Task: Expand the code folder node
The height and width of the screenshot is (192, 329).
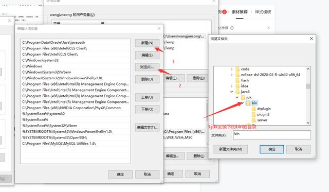Action: [232, 69]
